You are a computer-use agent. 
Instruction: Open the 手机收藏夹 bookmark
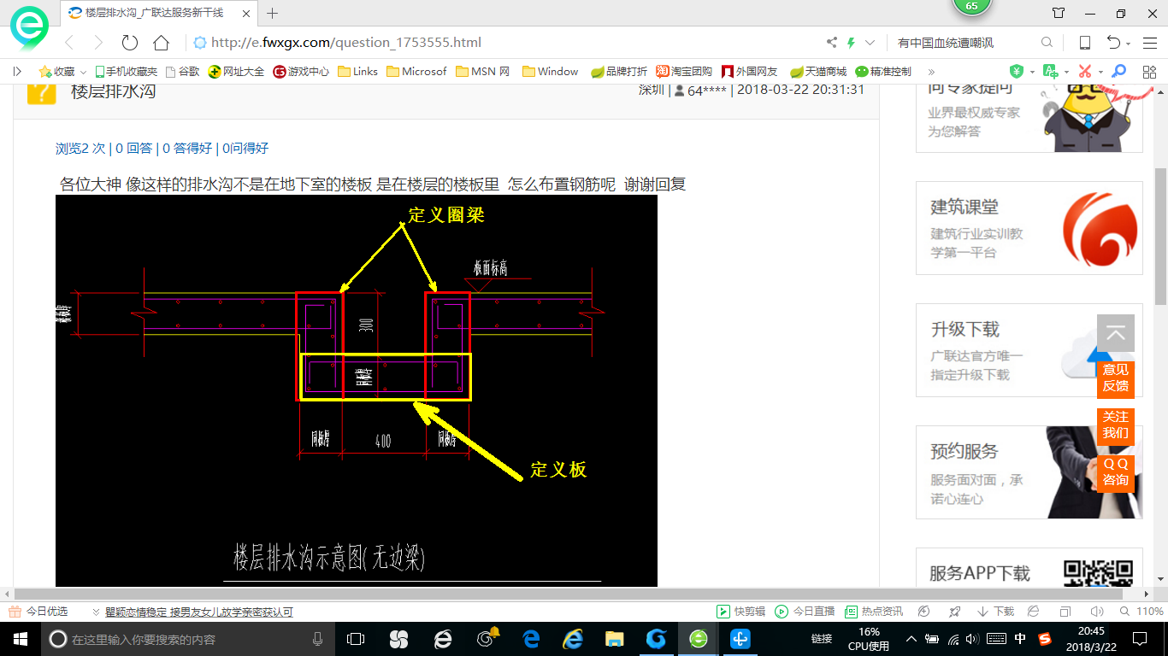pos(126,72)
